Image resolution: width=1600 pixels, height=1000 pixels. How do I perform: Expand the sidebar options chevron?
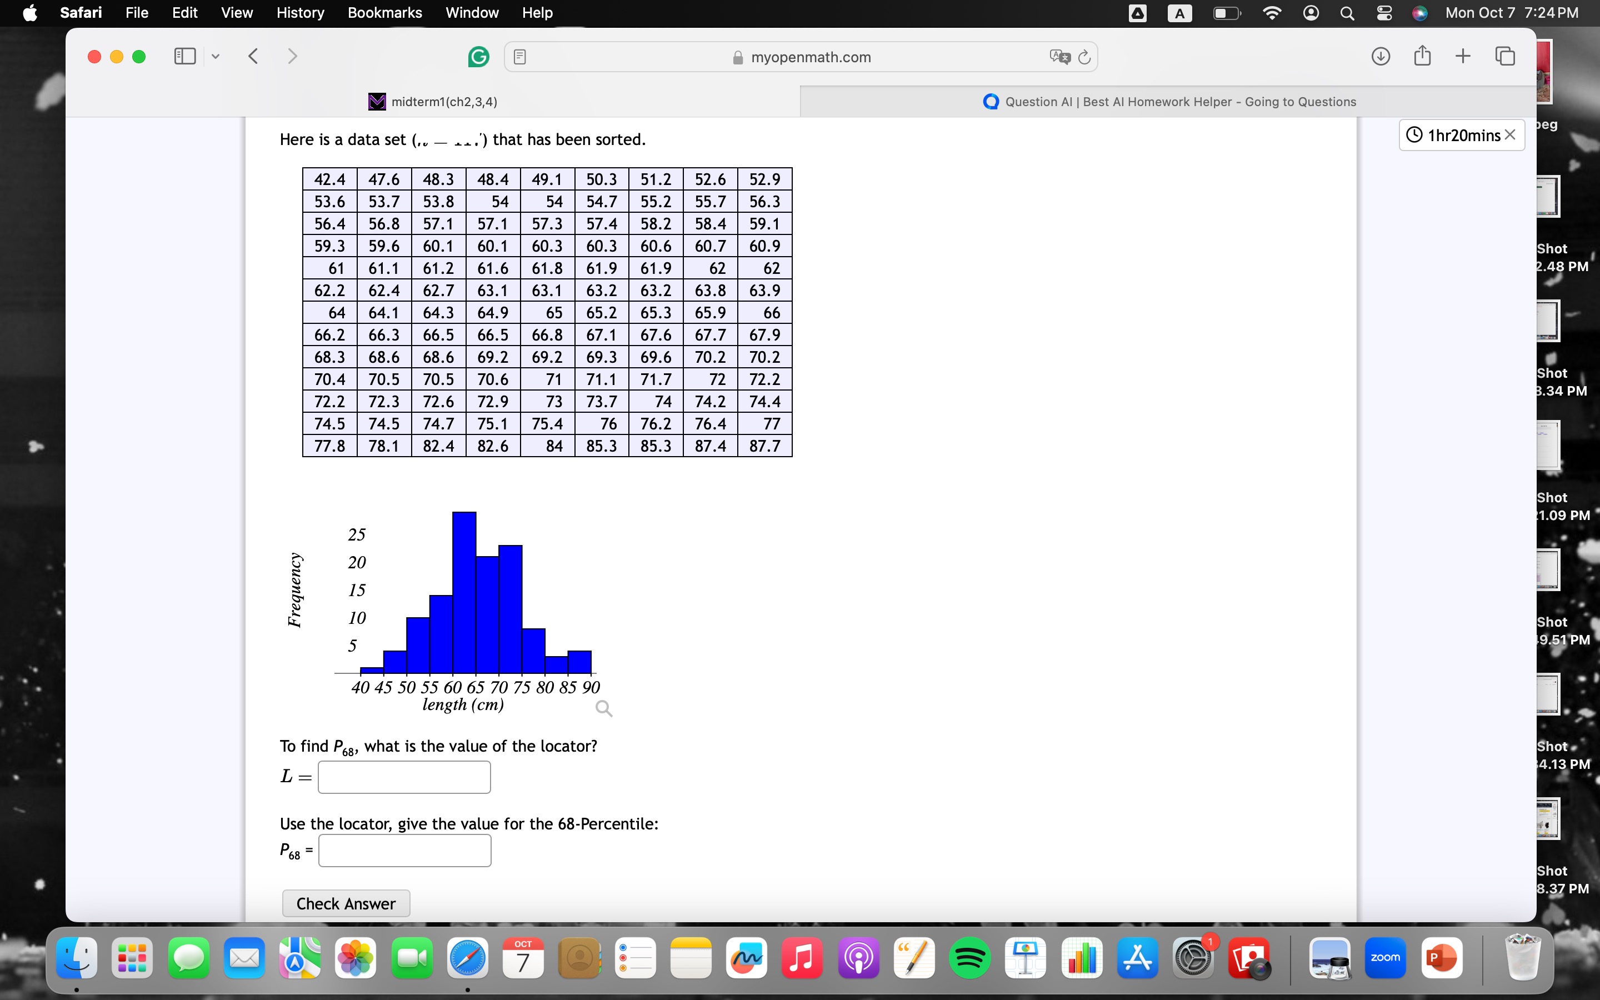[x=216, y=57]
